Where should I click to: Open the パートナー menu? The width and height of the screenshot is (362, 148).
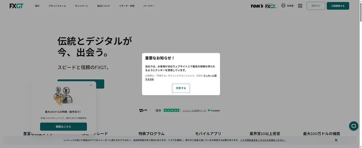[149, 6]
